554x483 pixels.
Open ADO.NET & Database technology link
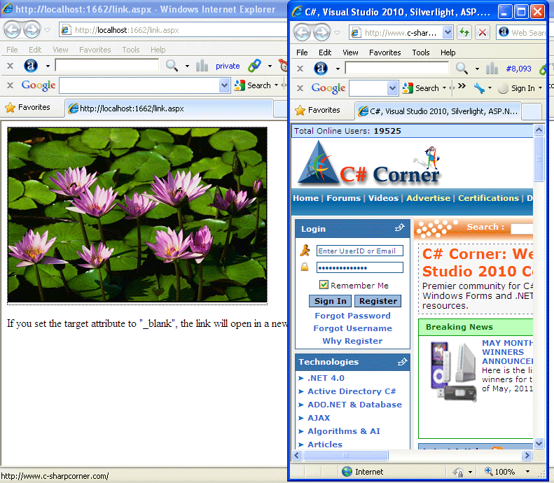354,405
